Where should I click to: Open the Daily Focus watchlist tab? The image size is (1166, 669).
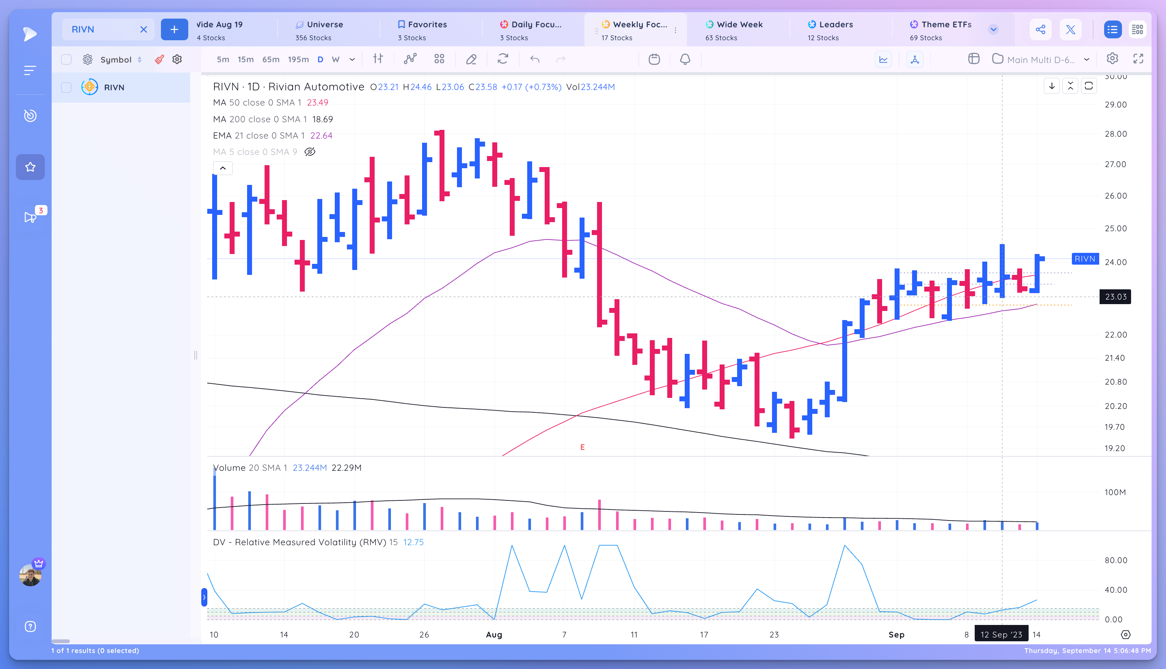point(531,30)
